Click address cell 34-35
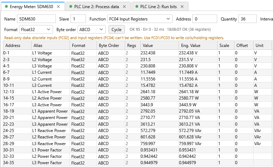 [x=17, y=163]
